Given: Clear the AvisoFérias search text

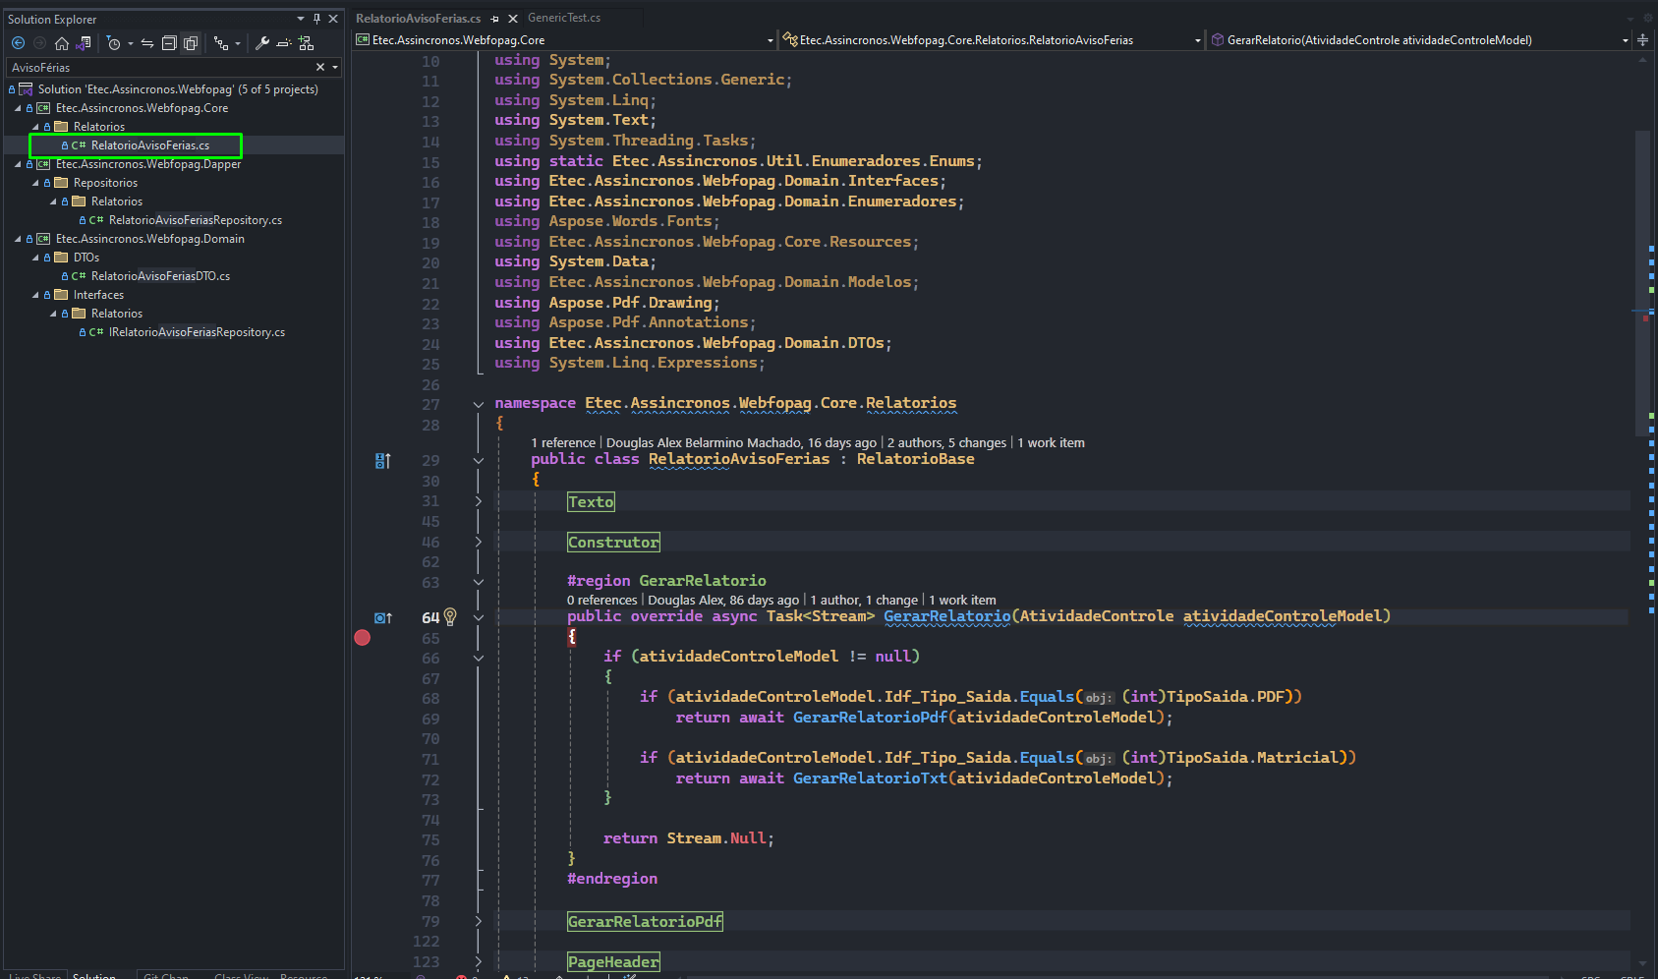Looking at the screenshot, I should [x=320, y=67].
